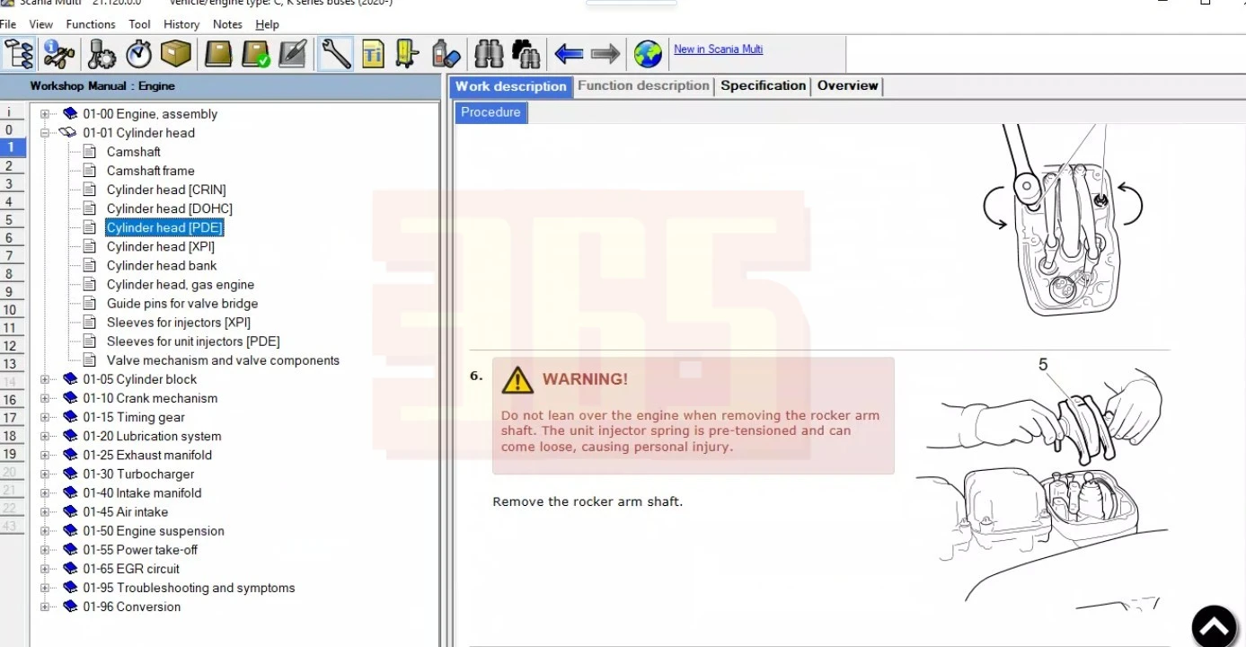The width and height of the screenshot is (1246, 647).
Task: Click the yellow TI document icon
Action: point(373,54)
